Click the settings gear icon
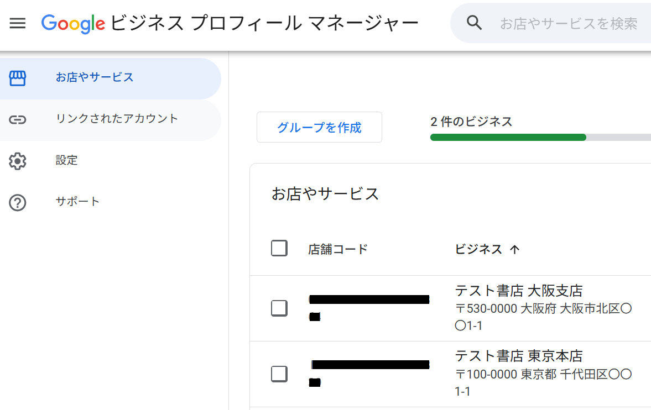The image size is (651, 410). coord(18,161)
